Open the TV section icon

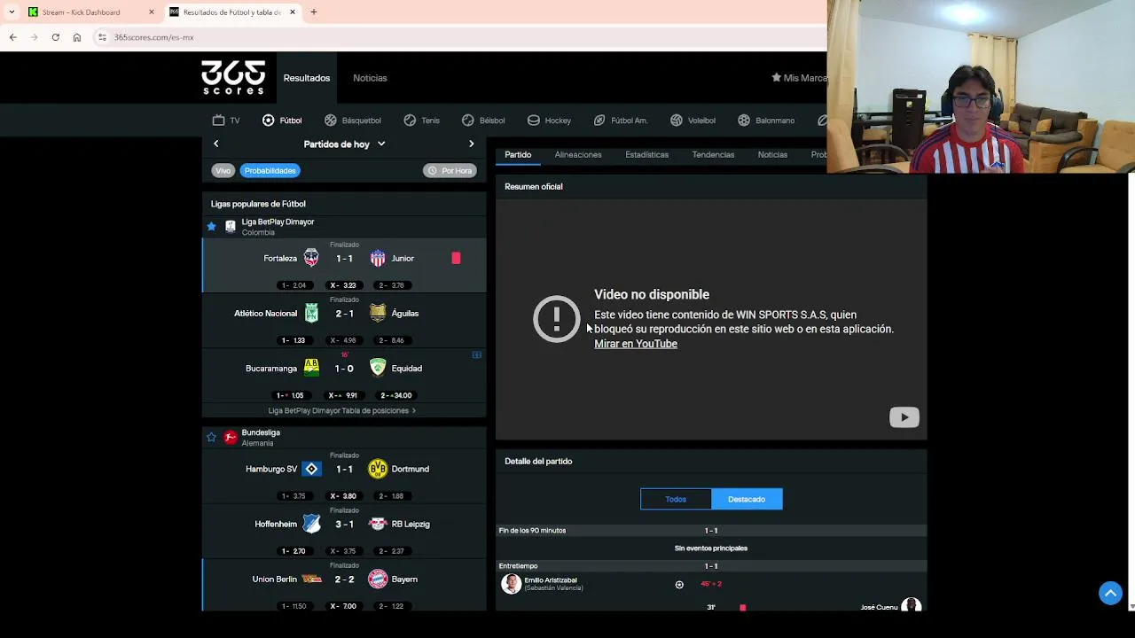218,120
